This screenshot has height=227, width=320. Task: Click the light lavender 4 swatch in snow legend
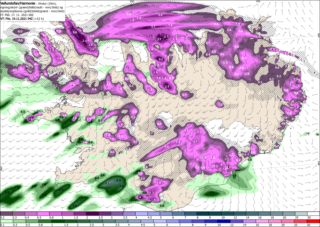click(x=142, y=213)
